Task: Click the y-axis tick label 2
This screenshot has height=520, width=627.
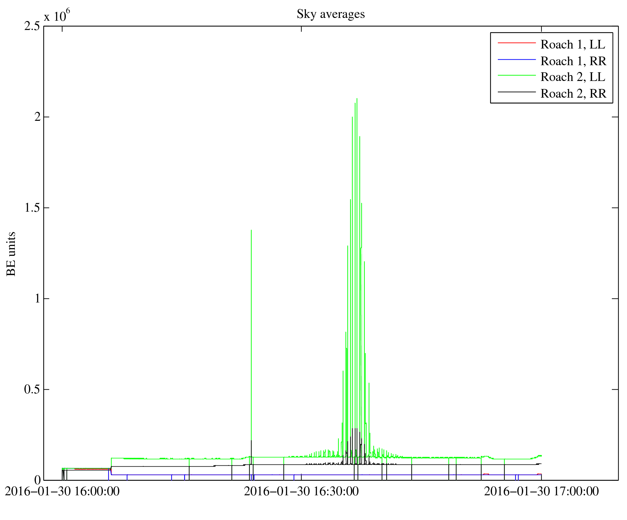Action: (x=37, y=117)
